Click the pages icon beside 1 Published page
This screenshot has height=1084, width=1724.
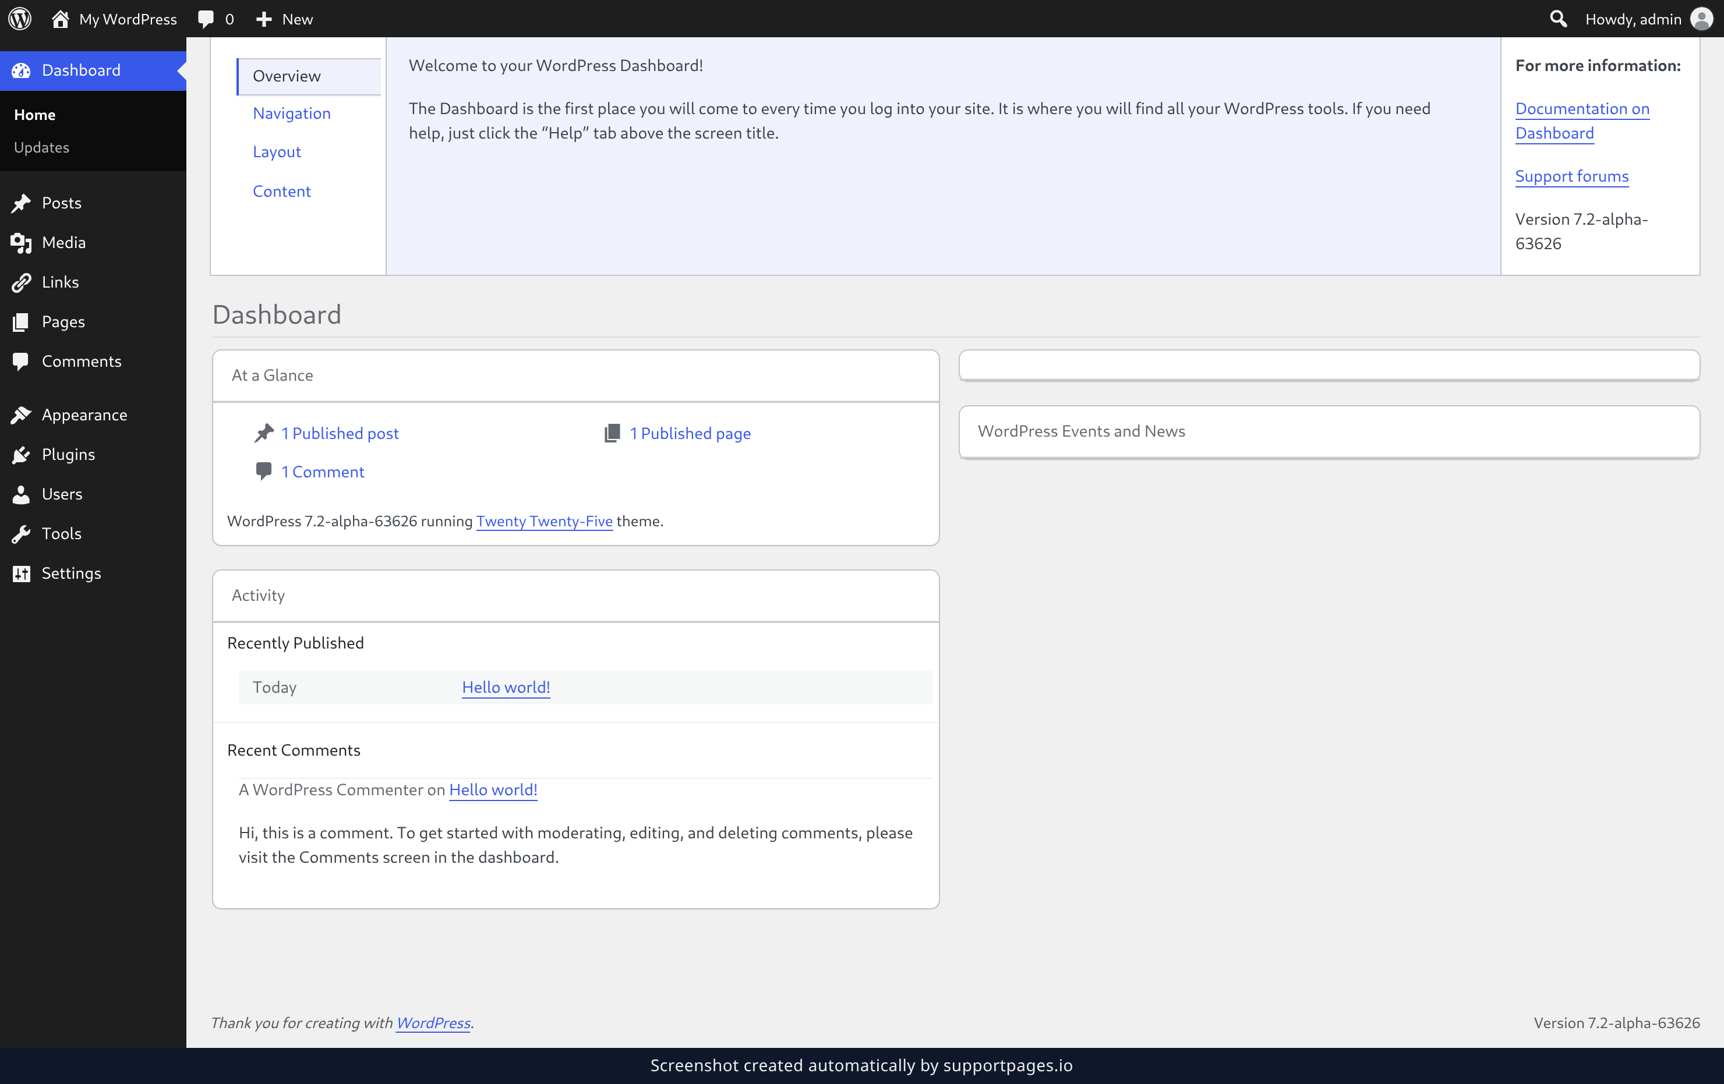612,433
